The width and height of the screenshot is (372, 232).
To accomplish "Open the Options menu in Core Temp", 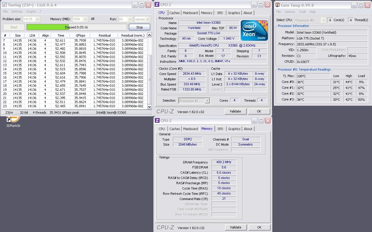I will click(290, 12).
